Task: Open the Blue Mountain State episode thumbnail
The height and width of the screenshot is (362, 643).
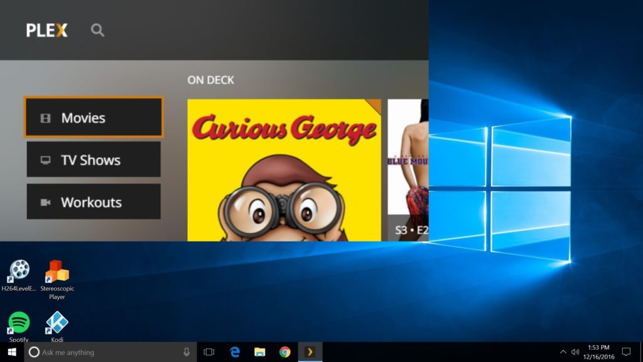Action: 408,170
